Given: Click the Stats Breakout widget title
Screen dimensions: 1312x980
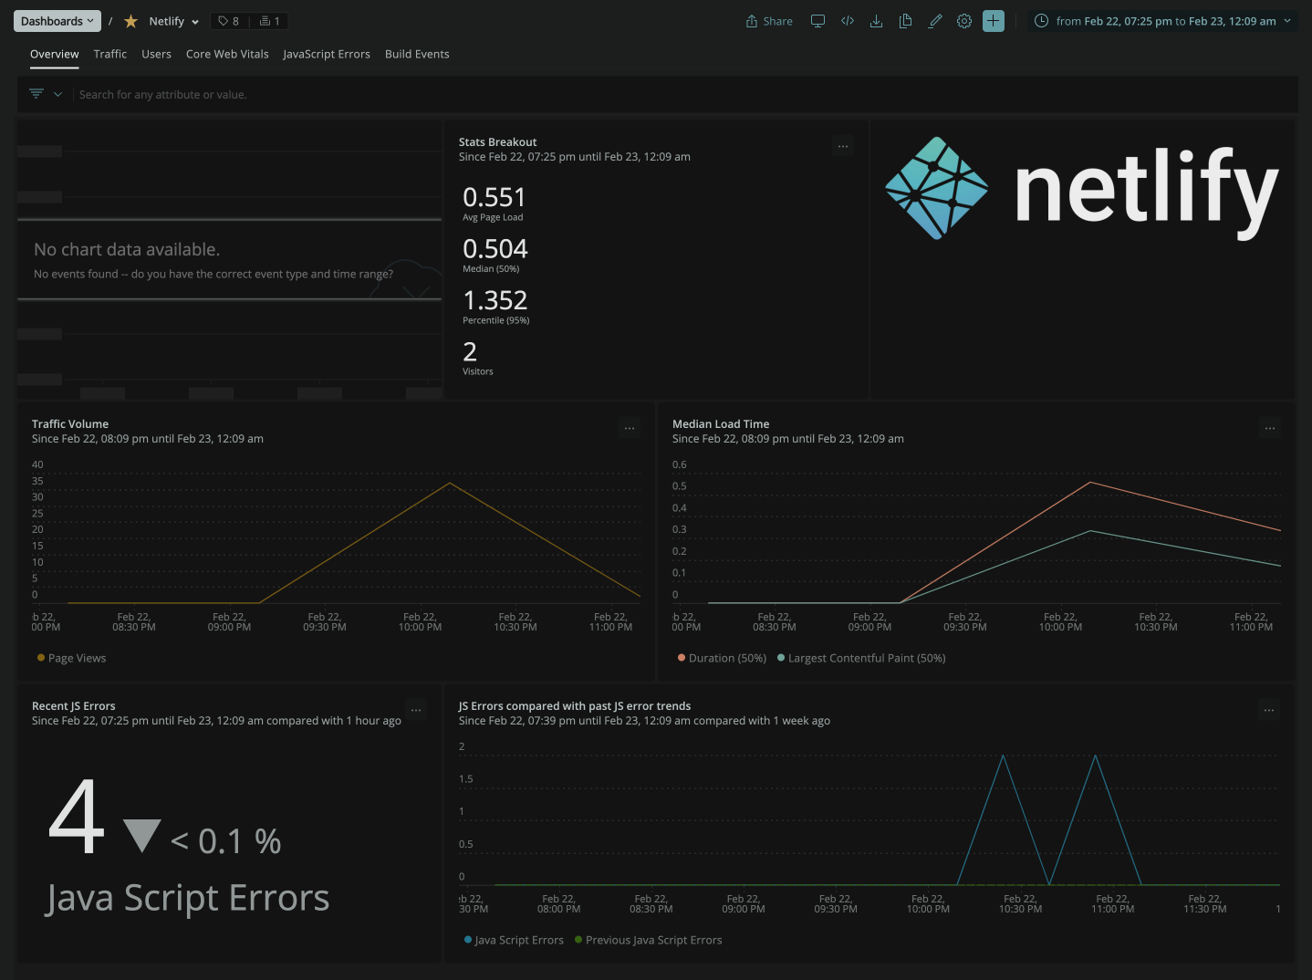Looking at the screenshot, I should [497, 142].
